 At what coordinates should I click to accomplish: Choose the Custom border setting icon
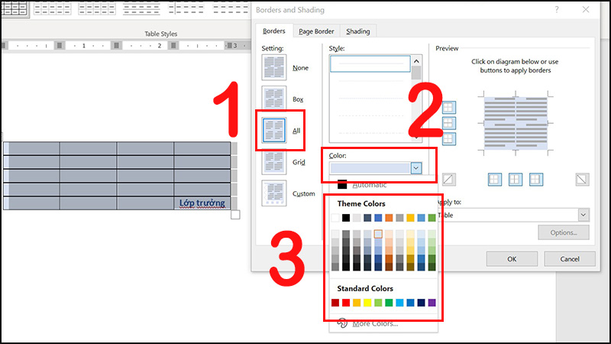[274, 193]
